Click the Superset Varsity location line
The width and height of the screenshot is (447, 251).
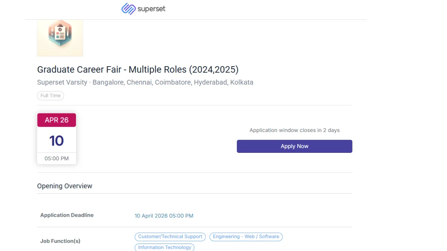pyautogui.click(x=145, y=82)
